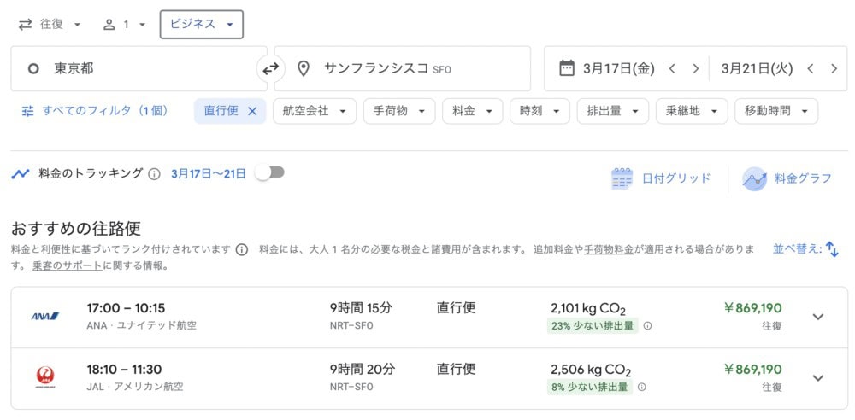Swap origin and destination with arrows icon

(270, 68)
